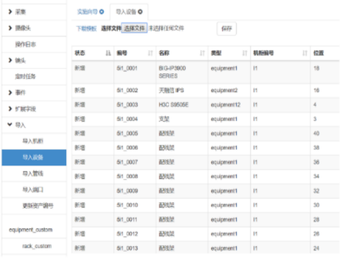Click the 选择文件 file chooser button
The image size is (342, 265).
tap(135, 28)
